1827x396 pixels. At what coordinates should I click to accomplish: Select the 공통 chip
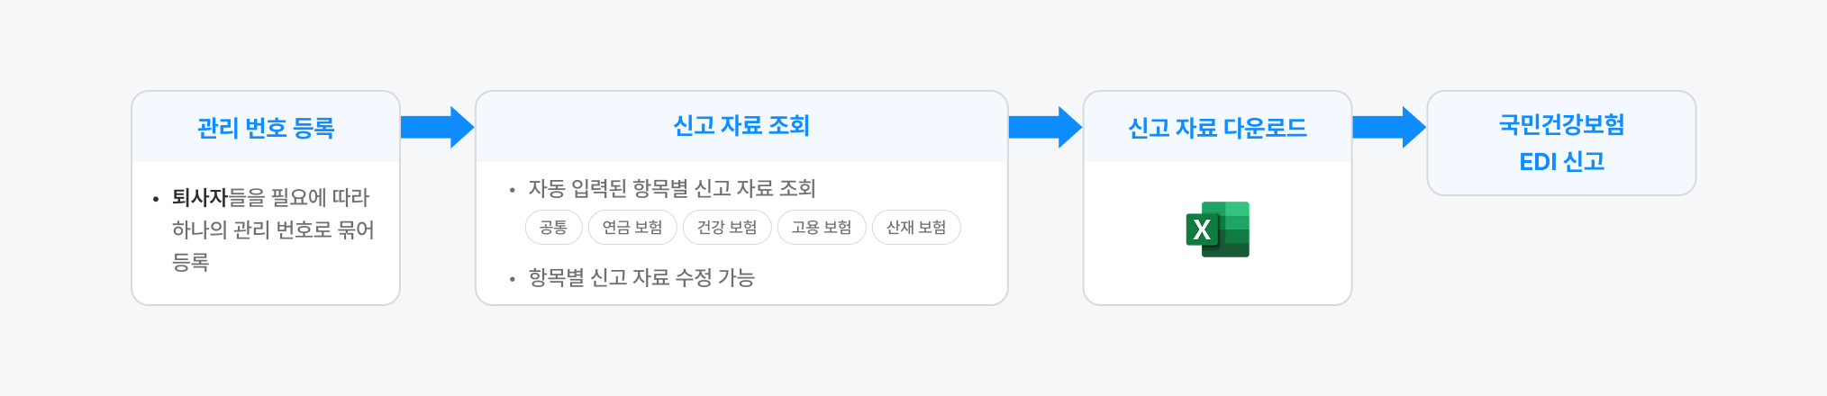click(553, 228)
